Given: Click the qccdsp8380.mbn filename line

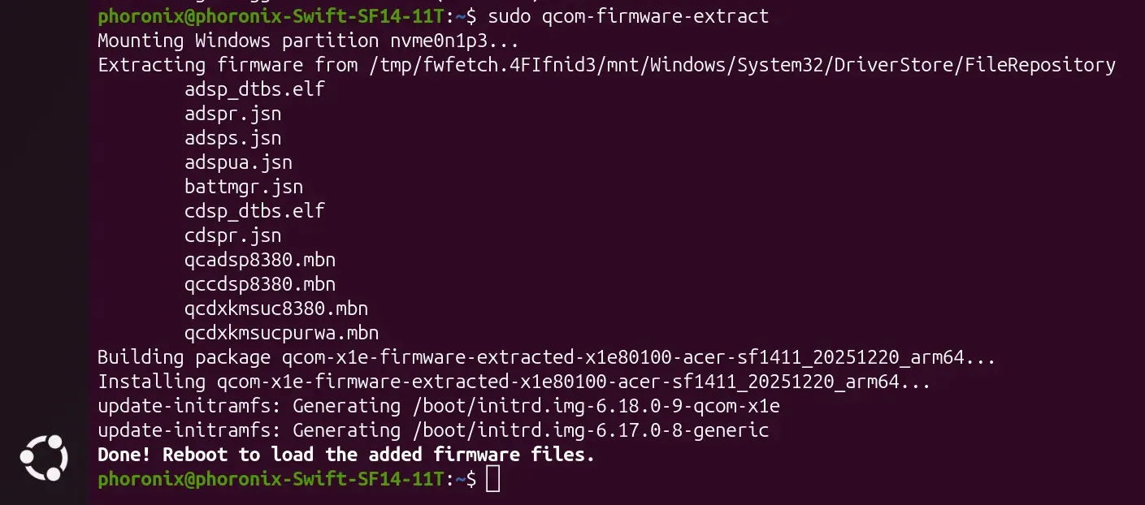Looking at the screenshot, I should click(260, 284).
